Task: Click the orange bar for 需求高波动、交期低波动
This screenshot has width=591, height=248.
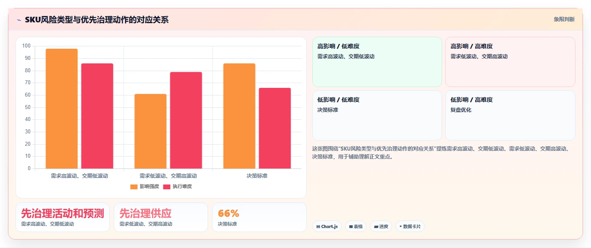Action: (x=61, y=109)
